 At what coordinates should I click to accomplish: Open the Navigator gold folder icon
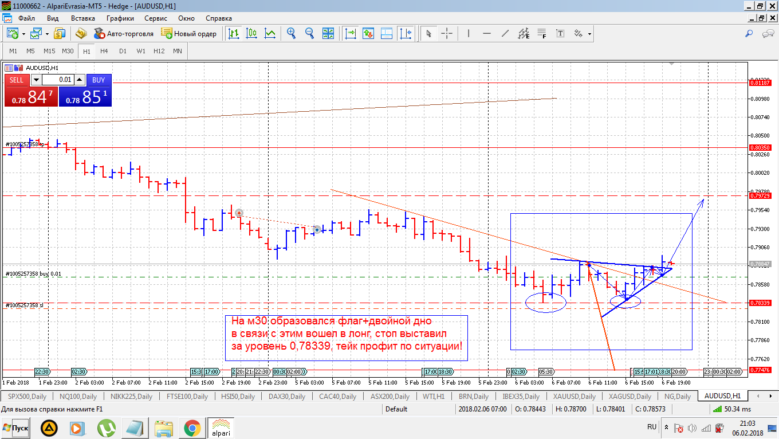[81, 33]
